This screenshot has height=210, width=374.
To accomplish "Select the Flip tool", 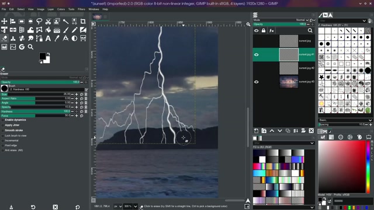I will click(13, 30).
